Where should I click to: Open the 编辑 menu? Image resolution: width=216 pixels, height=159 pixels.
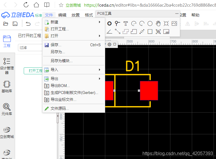click(62, 15)
